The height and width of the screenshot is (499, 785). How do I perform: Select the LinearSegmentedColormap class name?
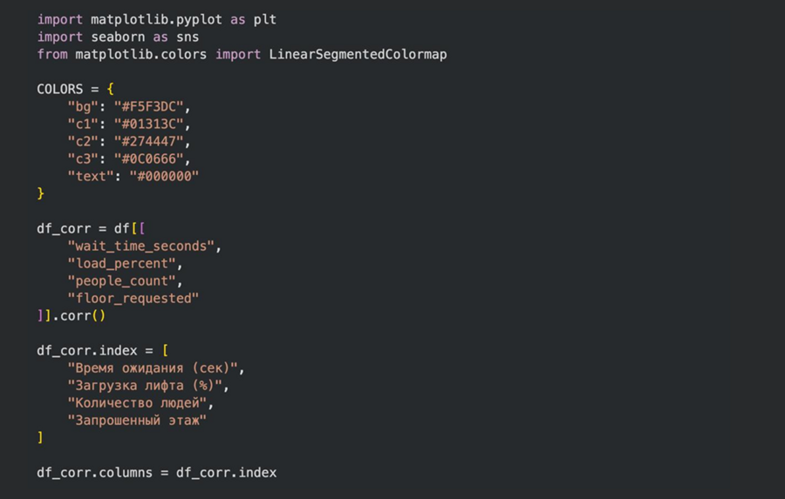(358, 54)
